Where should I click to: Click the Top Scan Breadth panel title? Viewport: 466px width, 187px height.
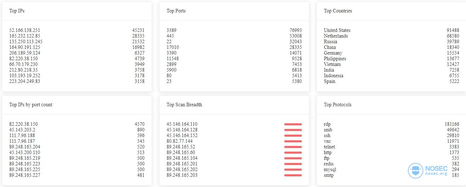184,105
